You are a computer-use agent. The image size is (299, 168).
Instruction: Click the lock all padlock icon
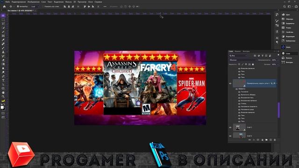pyautogui.click(x=253, y=64)
